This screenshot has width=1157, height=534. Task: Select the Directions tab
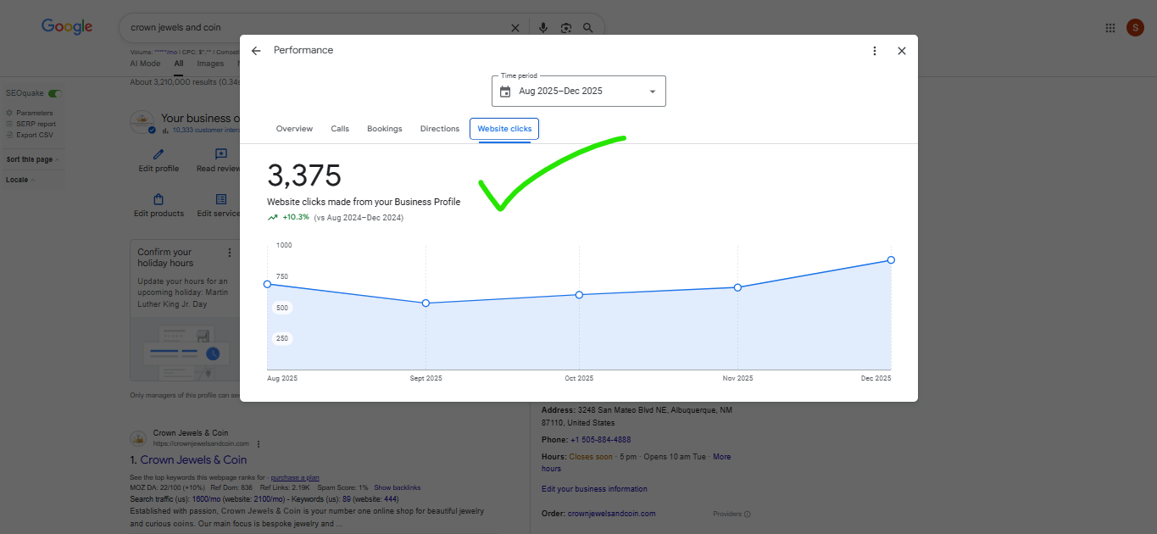click(440, 129)
